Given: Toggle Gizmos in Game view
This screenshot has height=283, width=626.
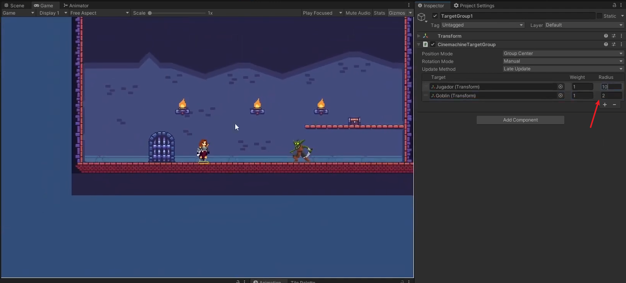Looking at the screenshot, I should [397, 13].
